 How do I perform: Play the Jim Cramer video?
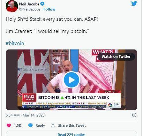[x=72, y=80]
